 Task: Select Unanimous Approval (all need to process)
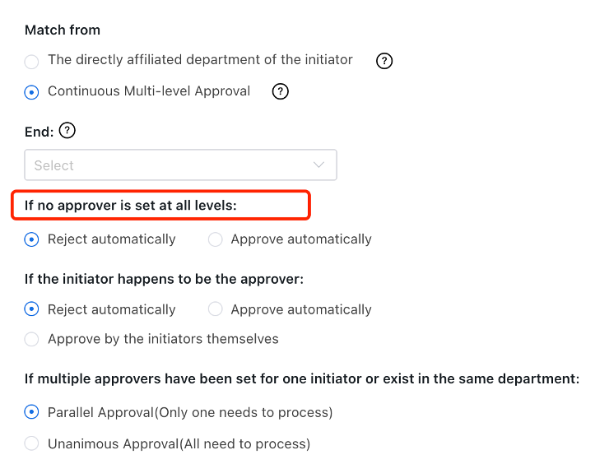(31, 444)
